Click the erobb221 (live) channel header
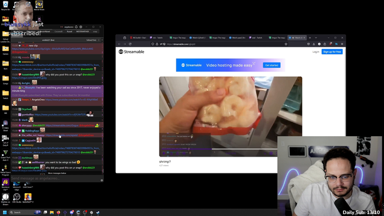This screenshot has width=384, height=216. point(48,40)
